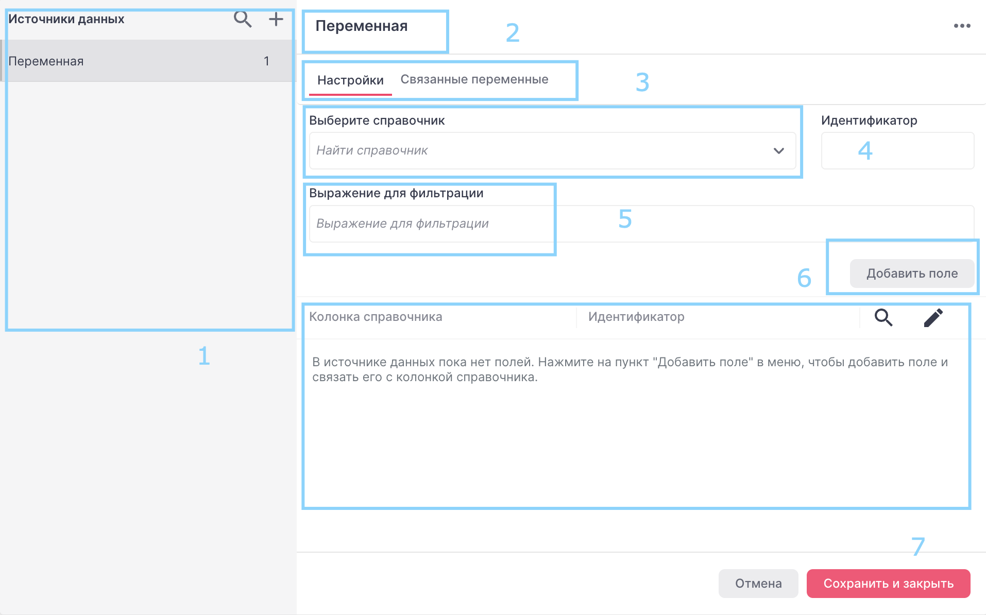986x615 pixels.
Task: Click the pencil edit icon in the table header
Action: pos(933,317)
